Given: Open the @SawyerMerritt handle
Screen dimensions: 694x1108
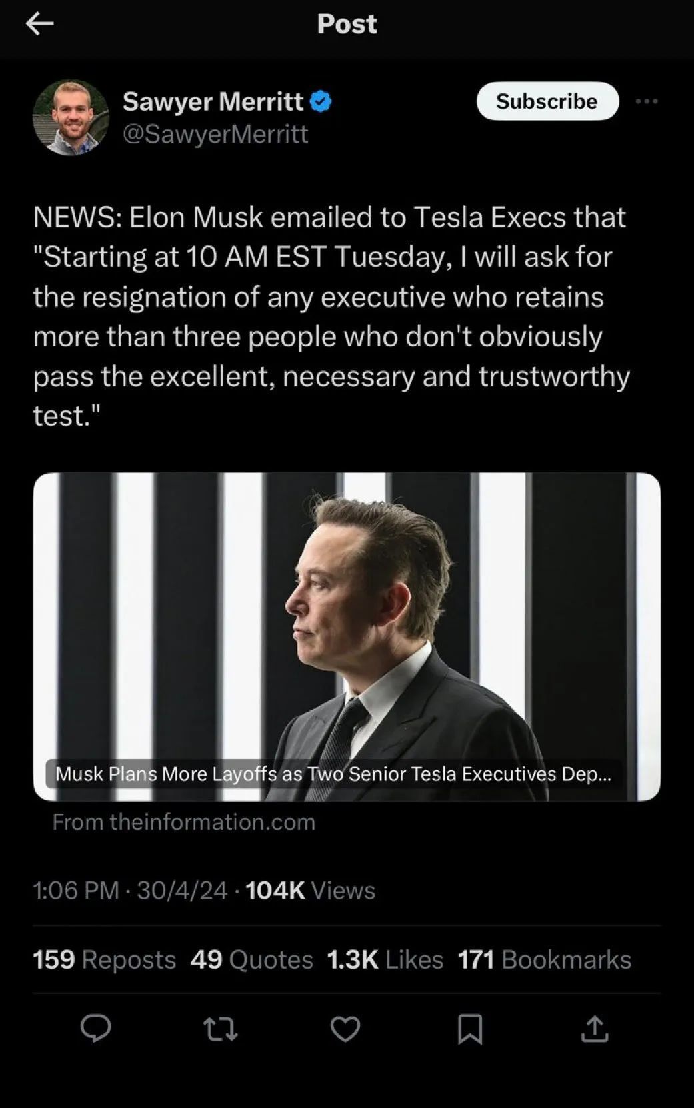Looking at the screenshot, I should point(215,134).
